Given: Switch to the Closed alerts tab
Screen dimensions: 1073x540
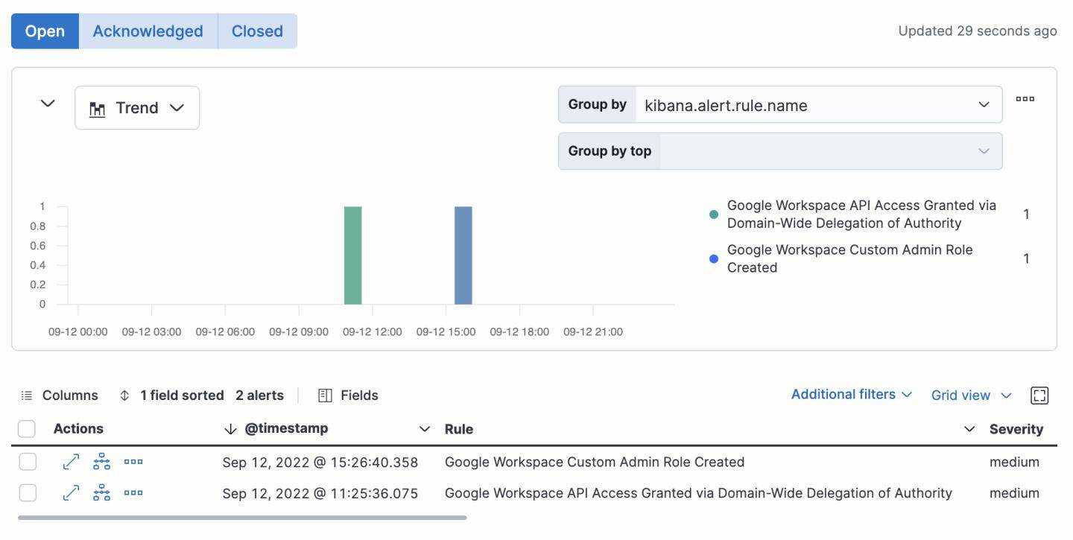Looking at the screenshot, I should pos(257,31).
